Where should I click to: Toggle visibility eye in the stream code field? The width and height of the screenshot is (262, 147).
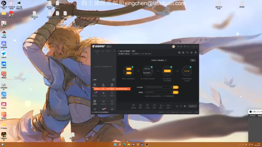click(x=171, y=92)
